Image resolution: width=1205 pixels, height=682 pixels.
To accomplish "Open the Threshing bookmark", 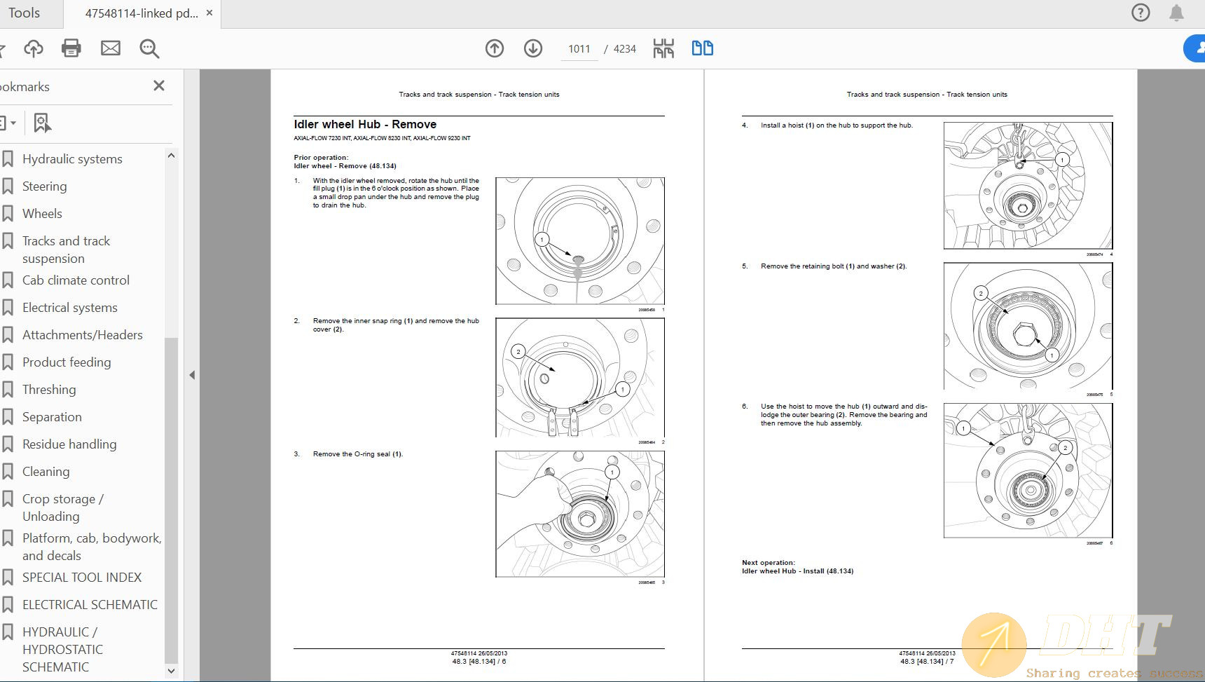I will tap(49, 390).
